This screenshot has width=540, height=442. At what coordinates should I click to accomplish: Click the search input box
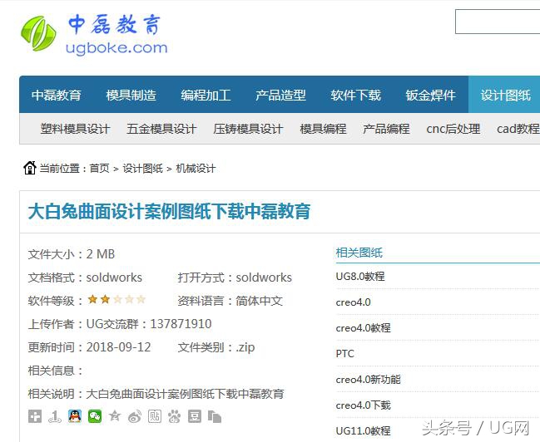(498, 22)
